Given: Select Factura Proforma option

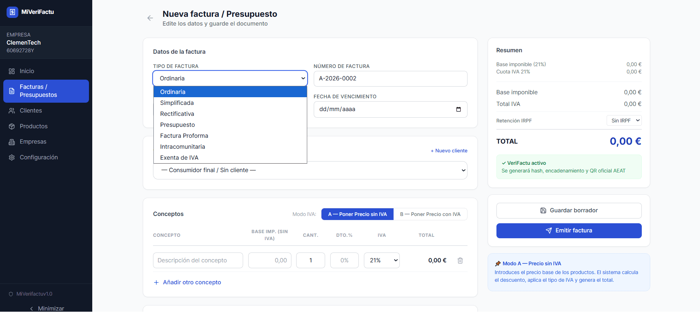Looking at the screenshot, I should pos(230,136).
